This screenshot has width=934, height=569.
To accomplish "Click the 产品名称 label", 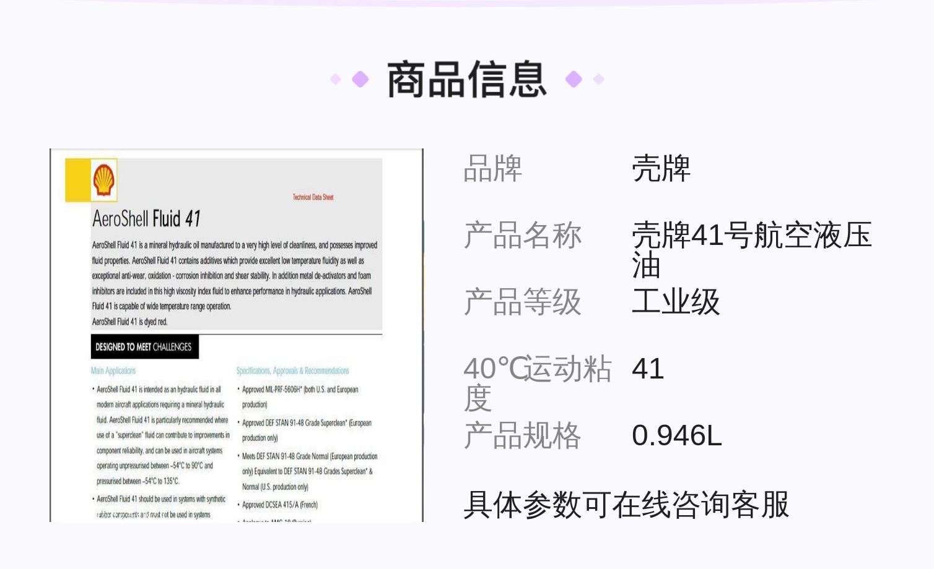I will 523,235.
